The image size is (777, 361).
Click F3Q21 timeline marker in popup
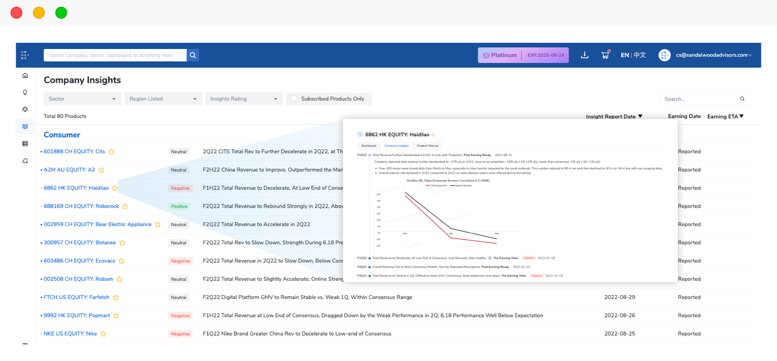point(369,276)
